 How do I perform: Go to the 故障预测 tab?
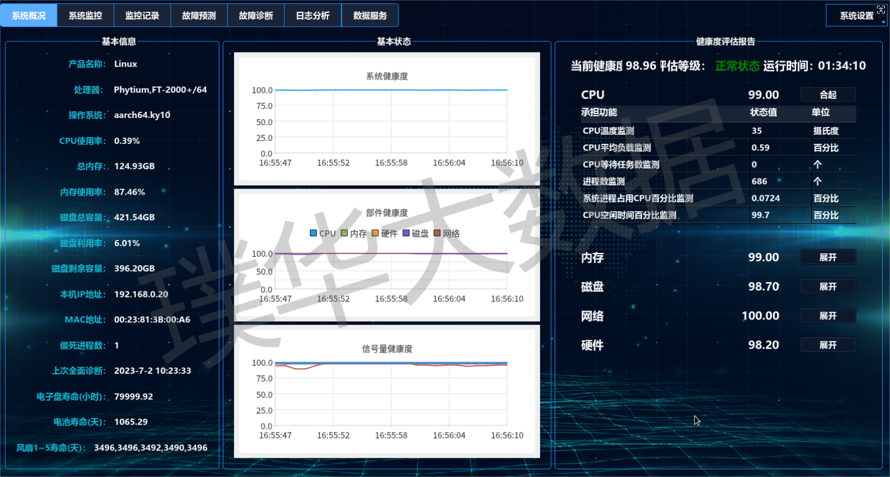(x=199, y=15)
